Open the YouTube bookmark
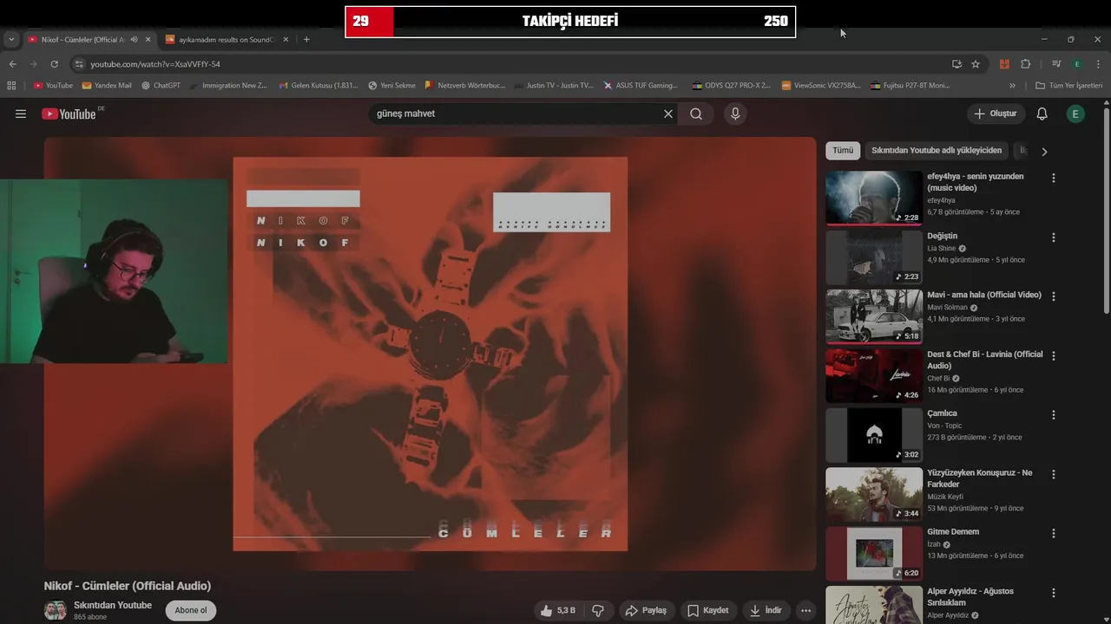 click(53, 86)
